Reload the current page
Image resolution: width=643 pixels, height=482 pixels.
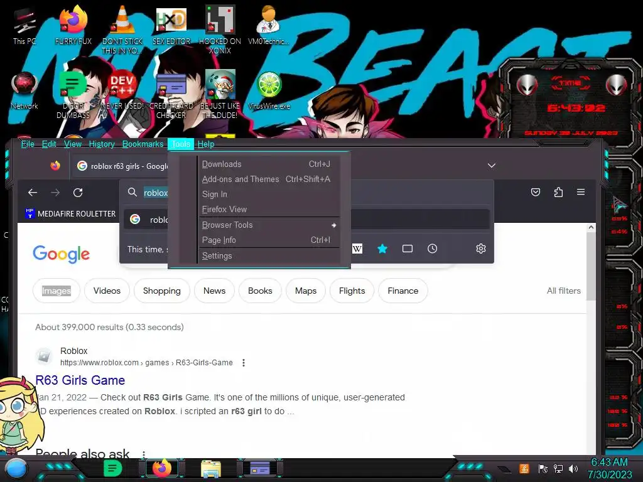[78, 192]
